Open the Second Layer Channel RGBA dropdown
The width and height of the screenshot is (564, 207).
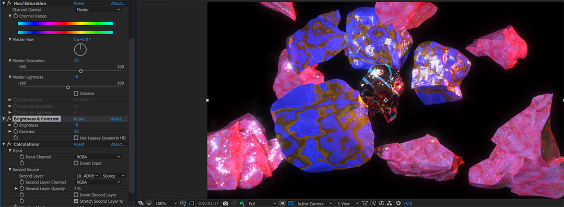click(98, 182)
